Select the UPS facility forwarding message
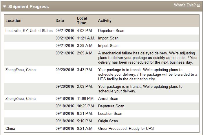 [x=148, y=75]
